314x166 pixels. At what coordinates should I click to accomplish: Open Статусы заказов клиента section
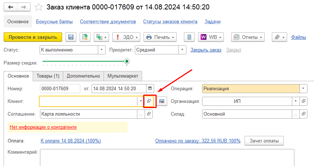coord(170,22)
